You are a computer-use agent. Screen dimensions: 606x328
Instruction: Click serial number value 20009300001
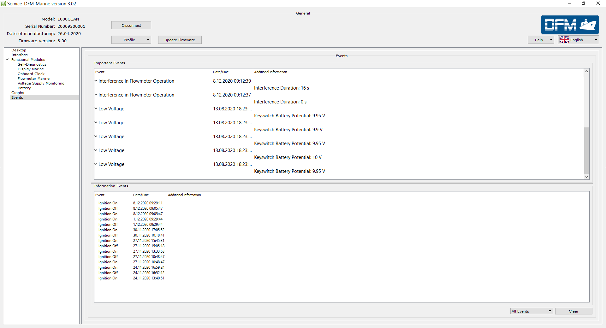(x=71, y=26)
